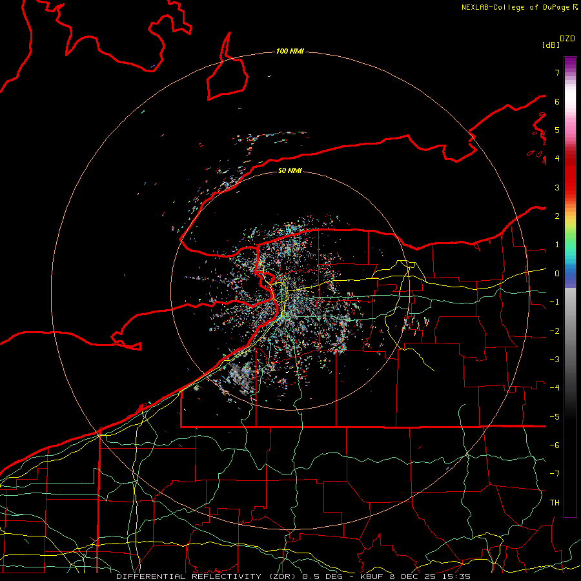
Task: Click the 7 value on the dB scale
Action: (556, 73)
